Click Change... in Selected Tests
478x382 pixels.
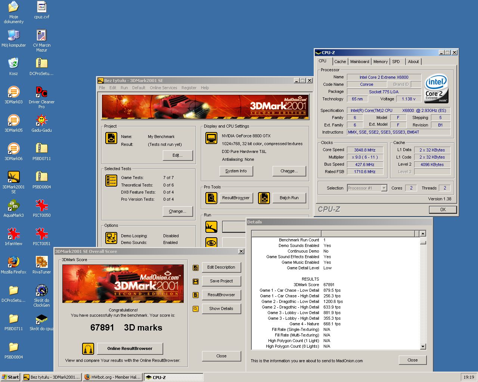click(x=177, y=211)
